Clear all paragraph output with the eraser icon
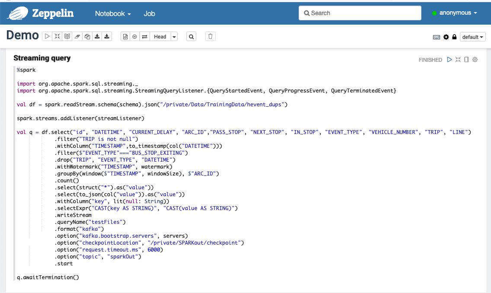Screen dimensions: 491x293 pyautogui.click(x=77, y=36)
